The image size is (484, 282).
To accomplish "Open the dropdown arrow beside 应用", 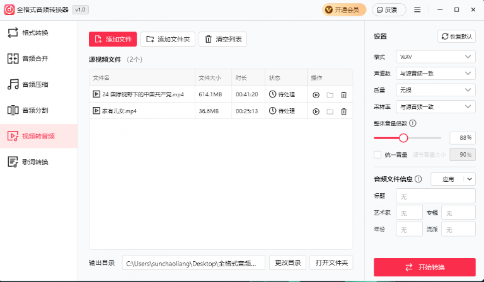I will coord(470,179).
